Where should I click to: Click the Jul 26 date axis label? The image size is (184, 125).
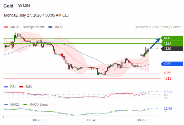pyautogui.click(x=141, y=120)
